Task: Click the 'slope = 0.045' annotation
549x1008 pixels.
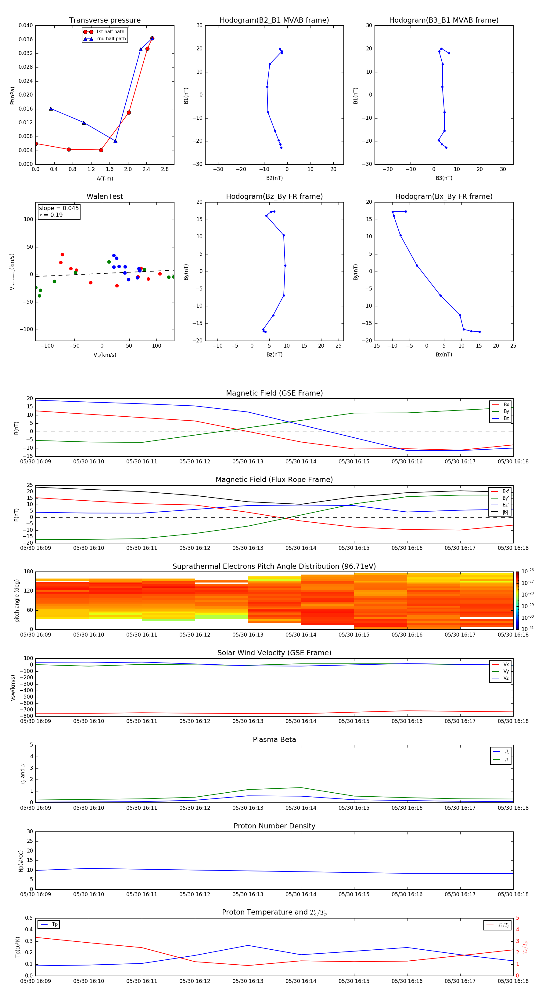Action: (x=59, y=208)
